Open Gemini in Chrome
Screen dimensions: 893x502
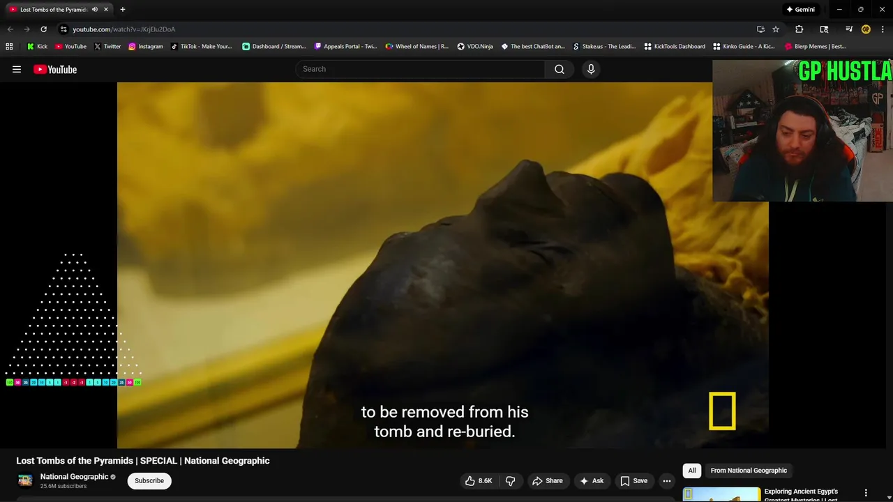[800, 10]
